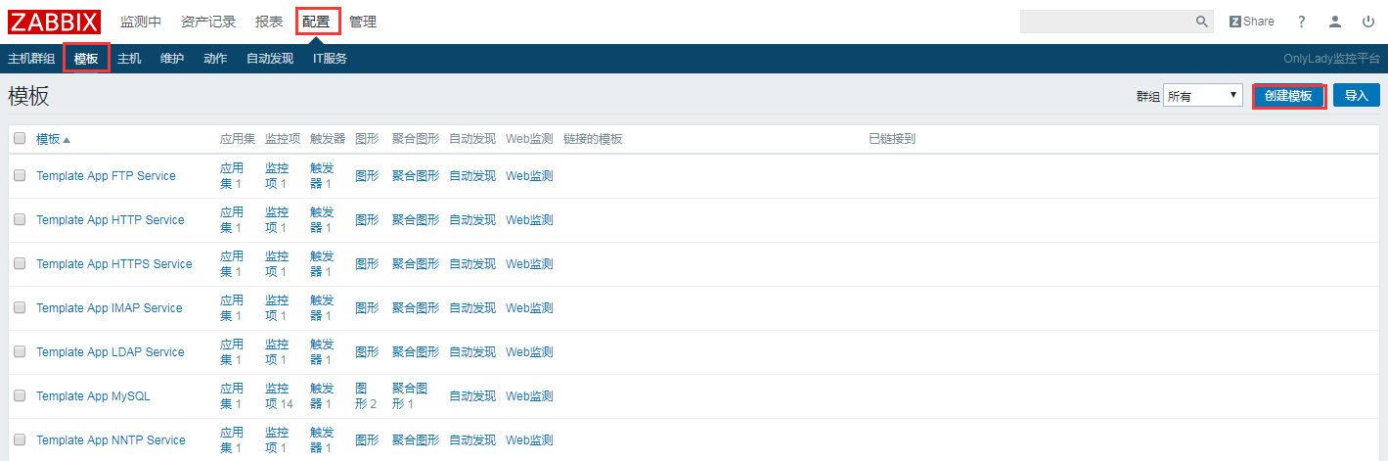The image size is (1388, 461).
Task: Open the user profile icon
Action: click(x=1335, y=22)
